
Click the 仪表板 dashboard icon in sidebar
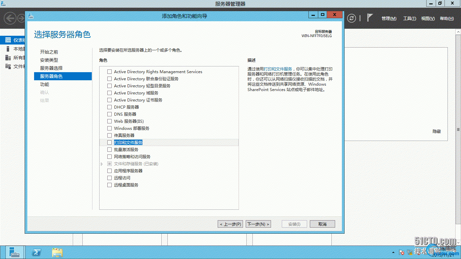pos(8,40)
